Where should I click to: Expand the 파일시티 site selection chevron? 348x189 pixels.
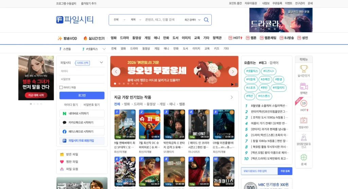coord(101,62)
